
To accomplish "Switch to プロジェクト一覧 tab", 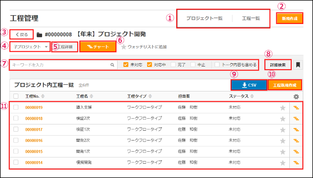I will [x=204, y=19].
